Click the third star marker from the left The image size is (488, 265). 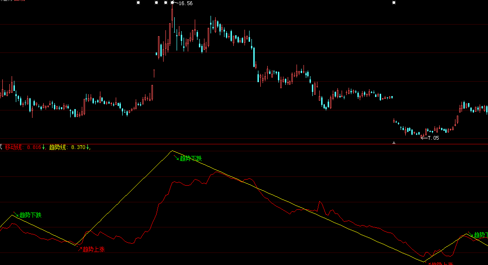pos(166,3)
